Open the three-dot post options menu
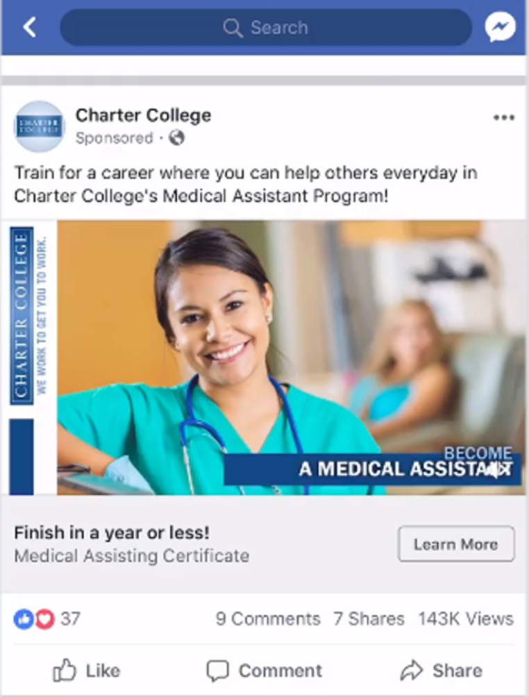The image size is (529, 697). (504, 118)
